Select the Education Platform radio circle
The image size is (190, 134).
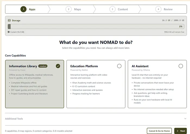pyautogui.click(x=119, y=66)
